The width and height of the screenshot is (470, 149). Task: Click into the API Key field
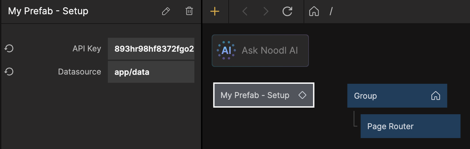pos(151,49)
